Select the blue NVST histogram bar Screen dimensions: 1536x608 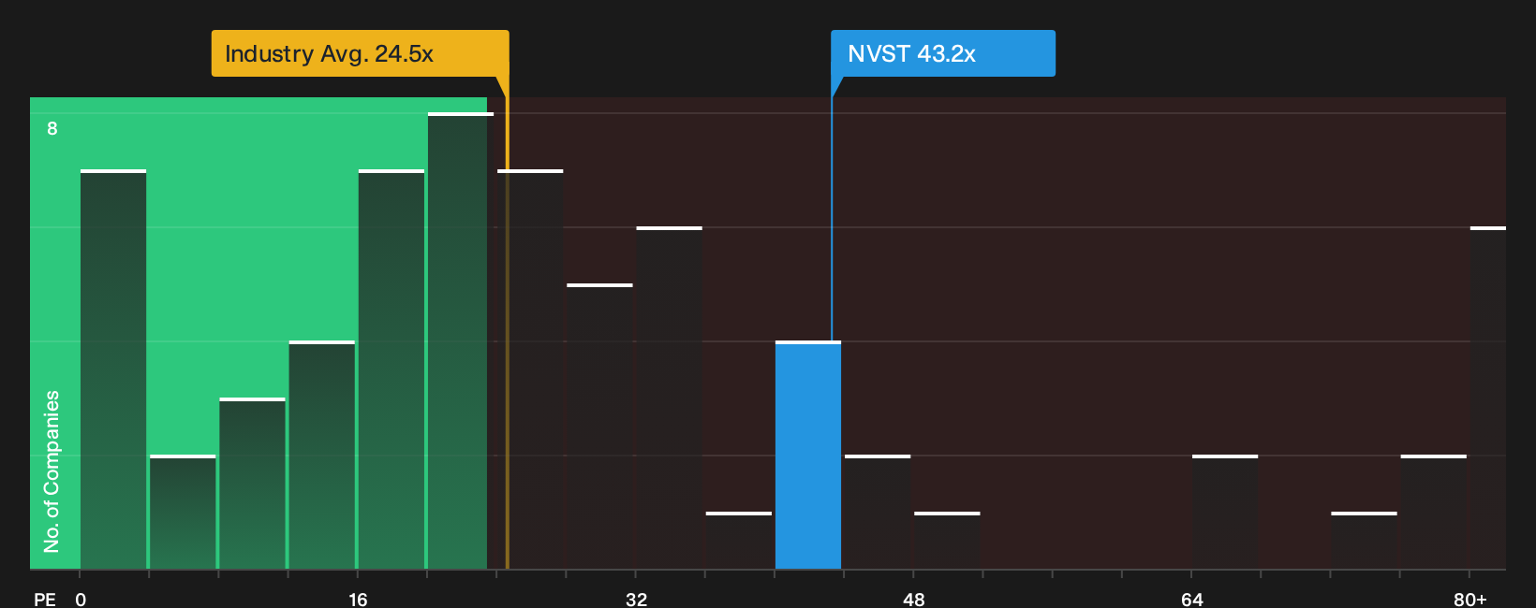(x=808, y=455)
